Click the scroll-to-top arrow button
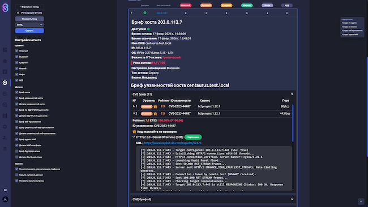This screenshot has height=207, width=368. pyautogui.click(x=361, y=201)
